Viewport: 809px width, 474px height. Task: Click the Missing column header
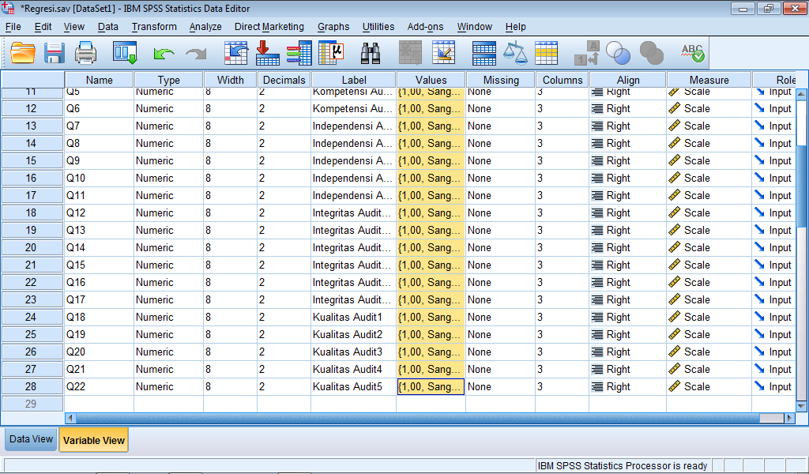pyautogui.click(x=501, y=80)
